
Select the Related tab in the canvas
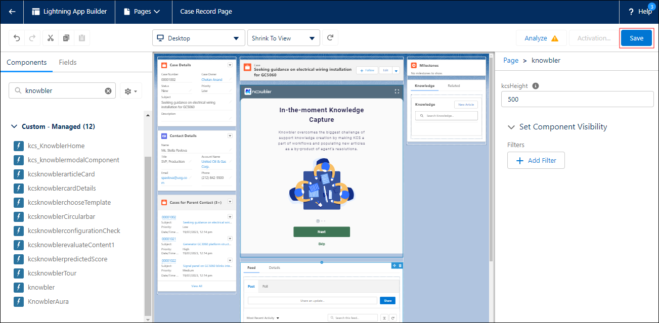click(x=454, y=86)
